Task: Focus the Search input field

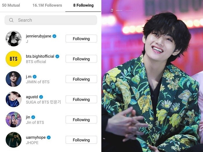Action: coord(51,20)
